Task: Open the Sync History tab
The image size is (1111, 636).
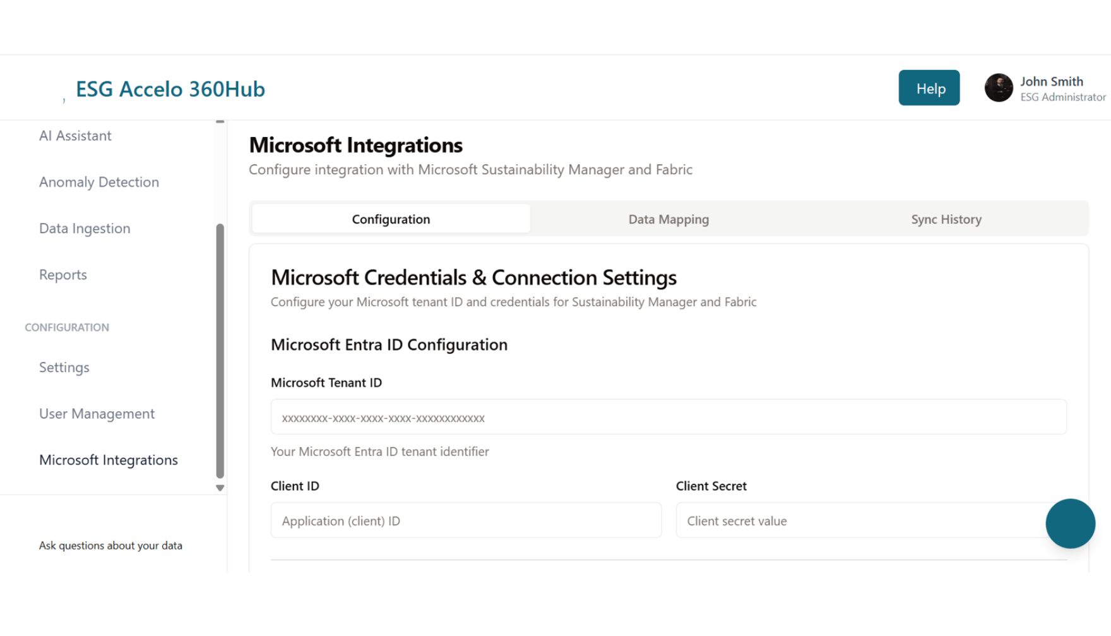Action: tap(946, 219)
